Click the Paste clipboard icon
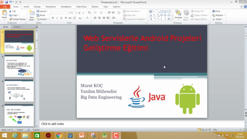This screenshot has height=139, width=247. coord(4,13)
